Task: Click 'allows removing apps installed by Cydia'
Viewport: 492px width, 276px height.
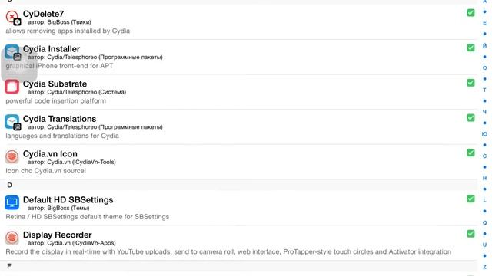Action: (68, 31)
